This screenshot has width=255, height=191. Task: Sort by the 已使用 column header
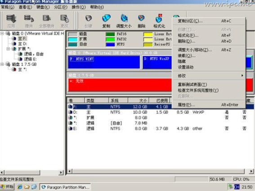pos(160,101)
